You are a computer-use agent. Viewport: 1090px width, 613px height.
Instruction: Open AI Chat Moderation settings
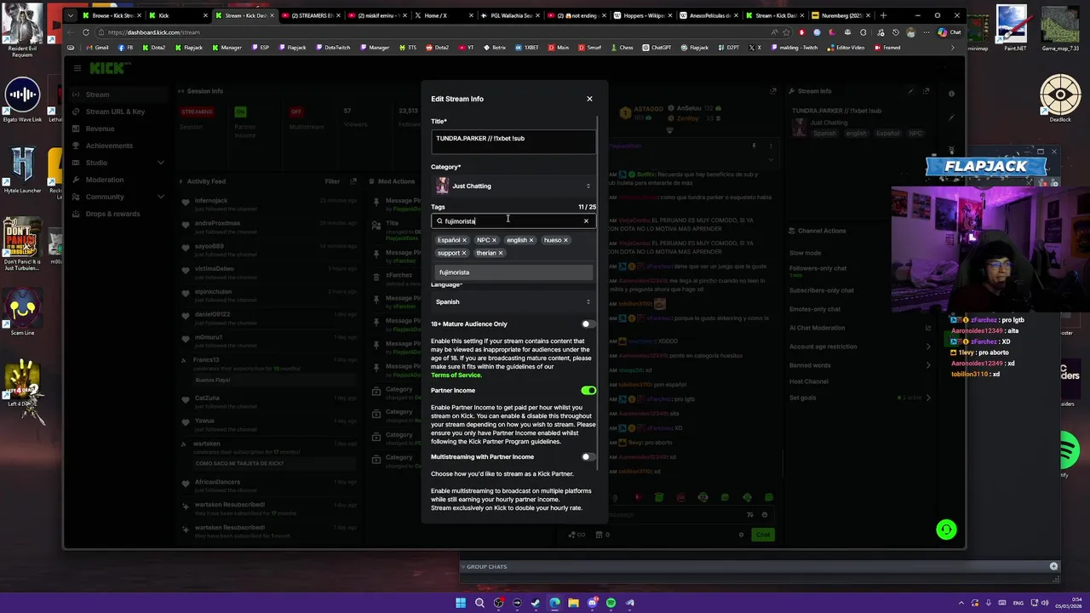click(x=859, y=328)
